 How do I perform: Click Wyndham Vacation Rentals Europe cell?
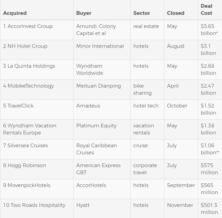click(30, 129)
